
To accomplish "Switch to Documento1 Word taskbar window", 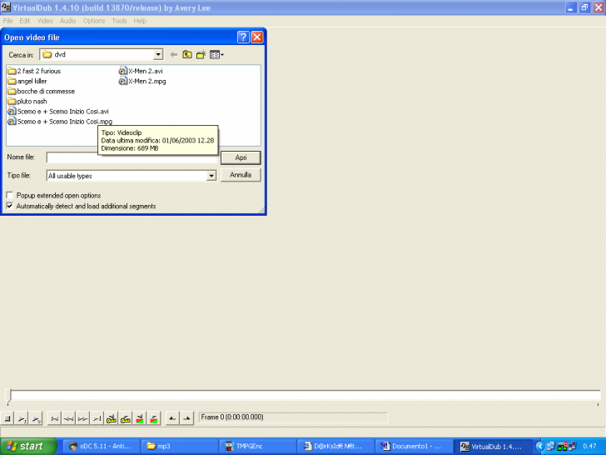I will click(x=414, y=447).
